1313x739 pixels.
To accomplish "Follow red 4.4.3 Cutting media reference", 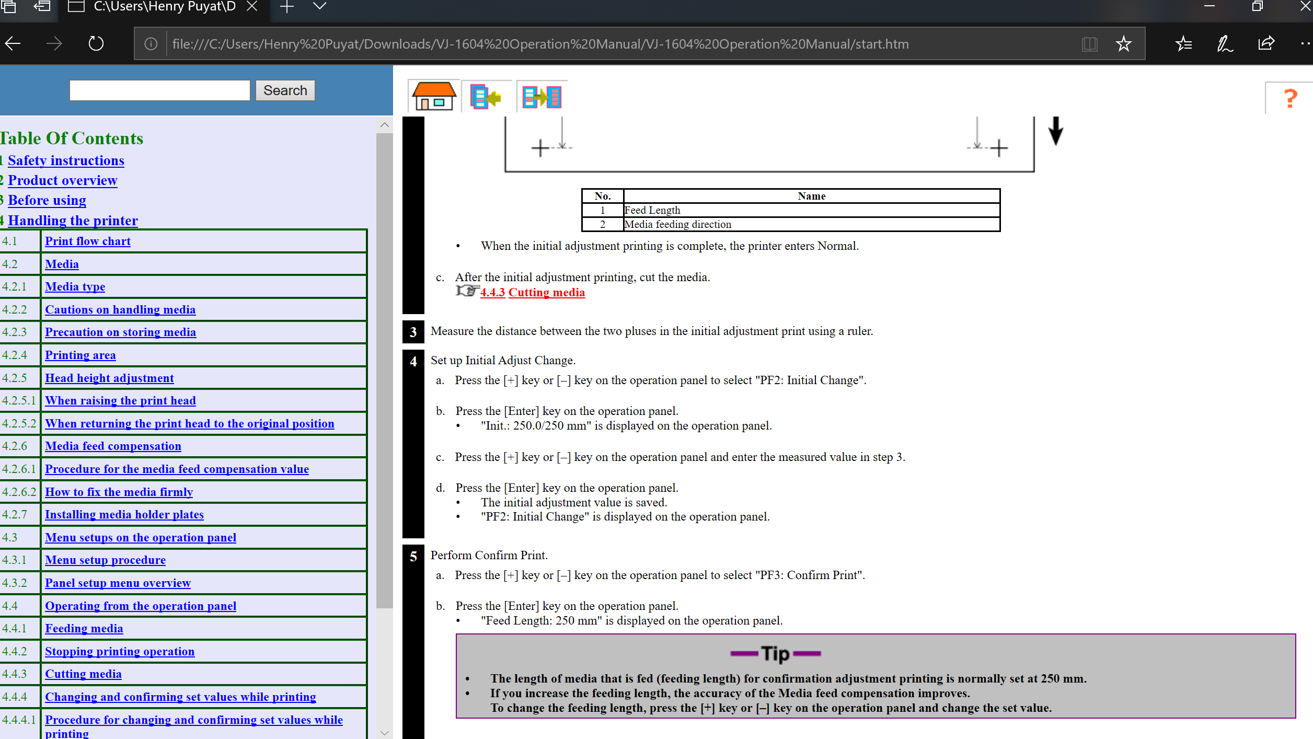I will point(533,293).
